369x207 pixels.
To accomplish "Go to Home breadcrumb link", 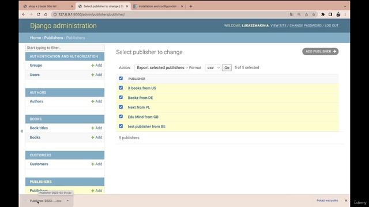I will tap(35, 38).
